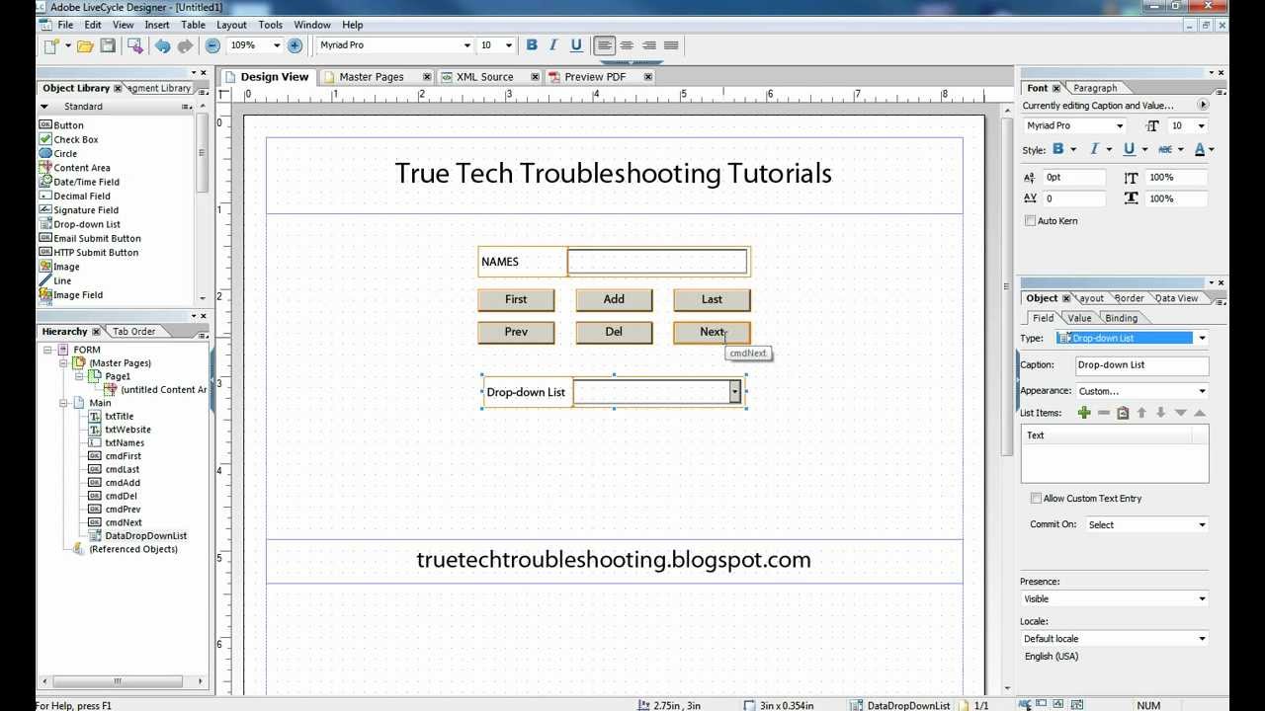1265x711 pixels.
Task: Collapse the FORM node in Hierarchy
Action: tap(48, 350)
